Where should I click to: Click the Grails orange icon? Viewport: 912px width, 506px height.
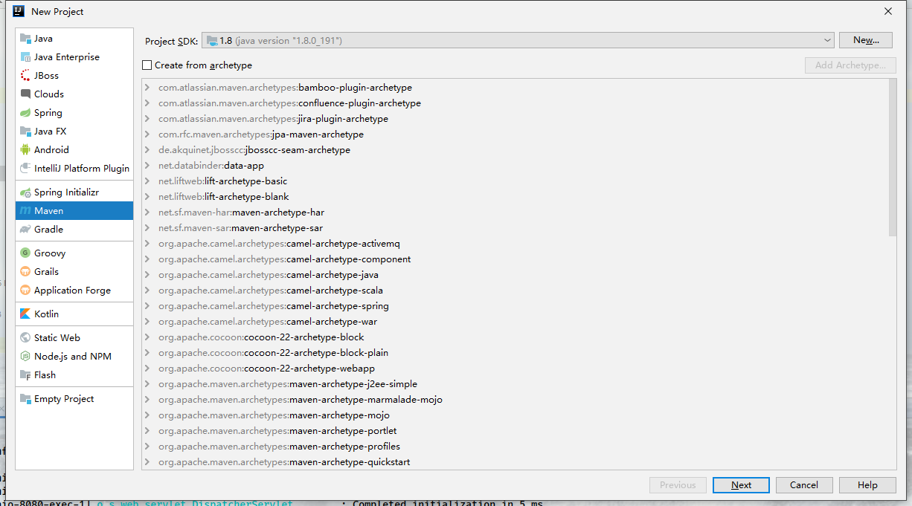[25, 272]
